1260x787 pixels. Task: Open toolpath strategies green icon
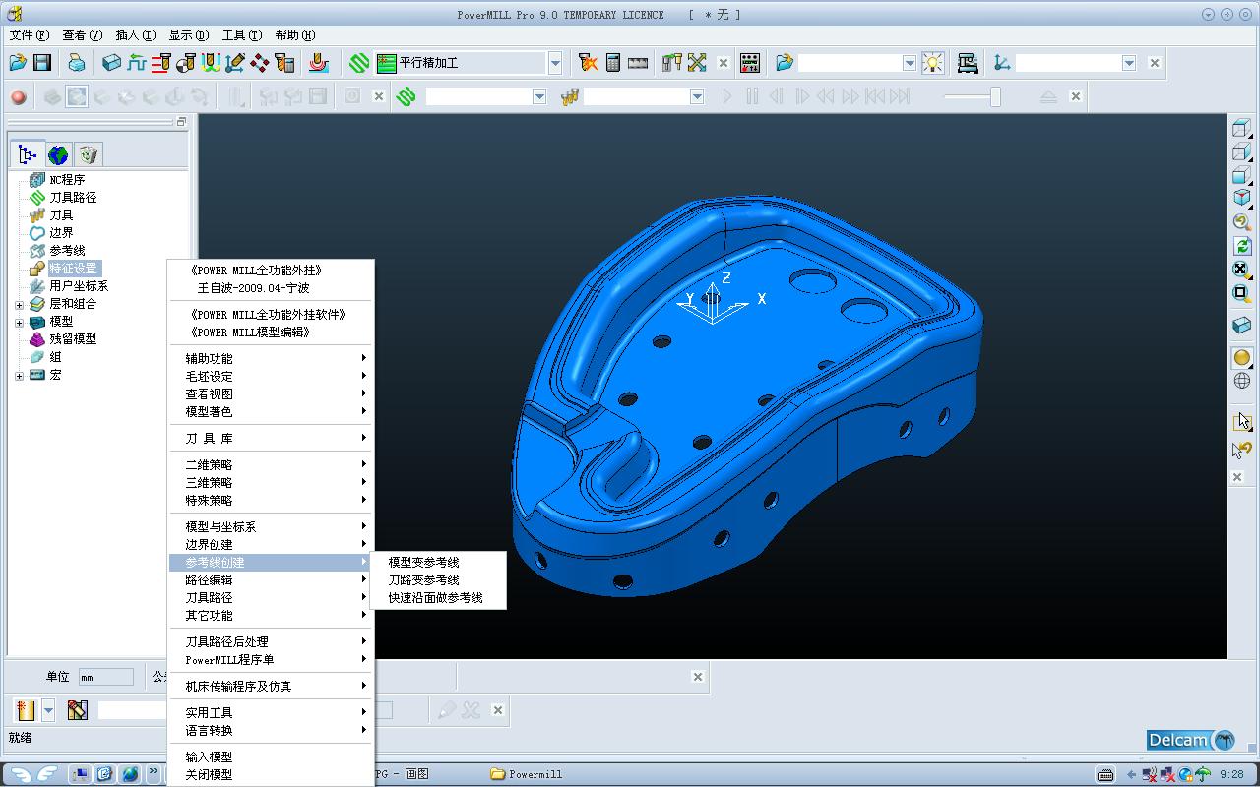pos(359,63)
